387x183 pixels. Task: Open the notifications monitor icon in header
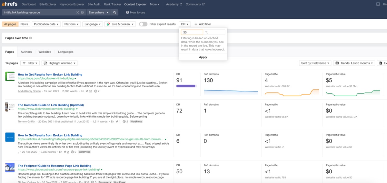[x=378, y=4]
